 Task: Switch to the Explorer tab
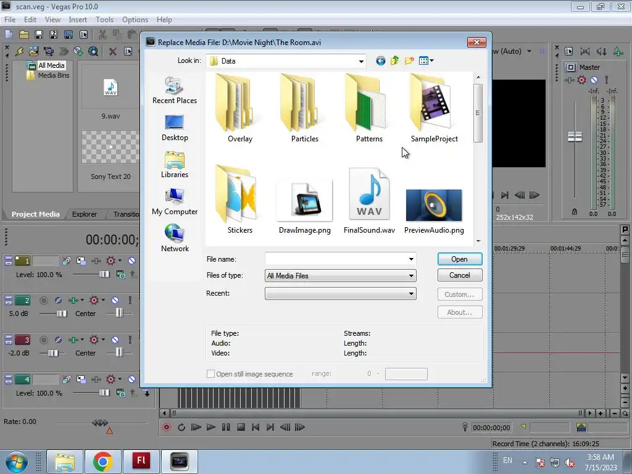[x=84, y=214]
